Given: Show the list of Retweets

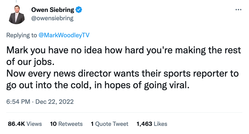Looking at the screenshot, I should coord(70,124).
